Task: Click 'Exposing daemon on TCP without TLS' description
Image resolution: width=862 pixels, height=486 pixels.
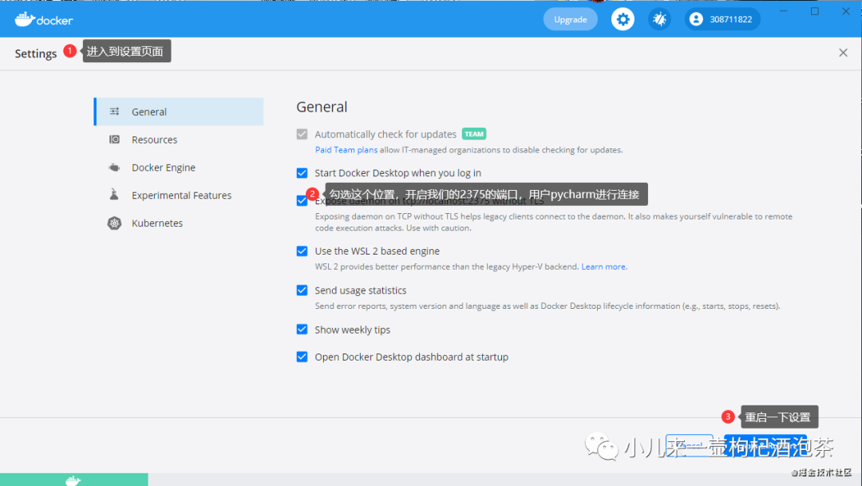Action: pyautogui.click(x=554, y=222)
